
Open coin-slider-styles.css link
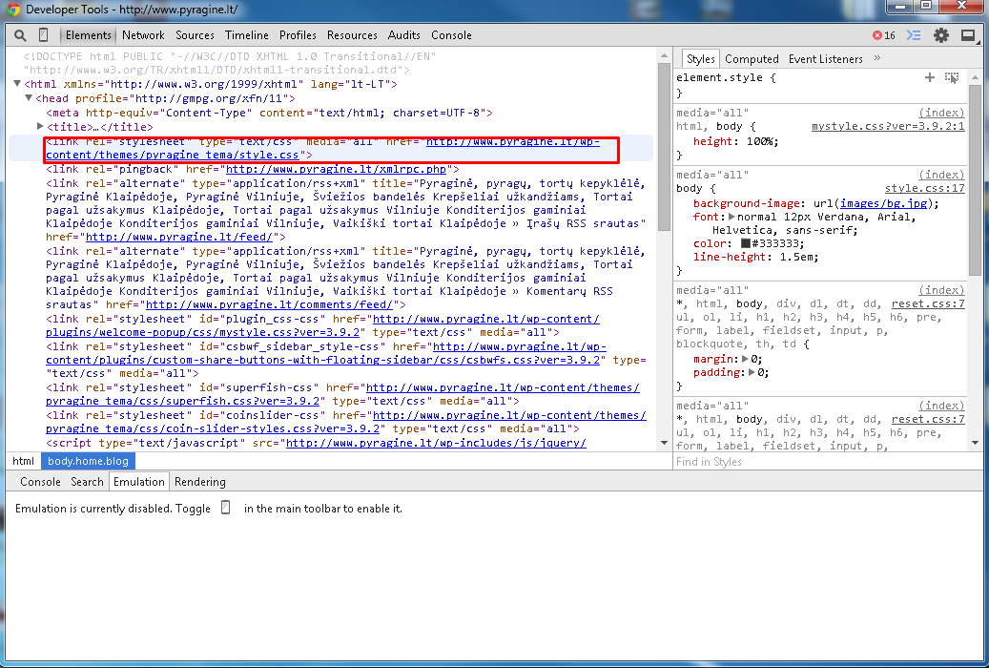[346, 422]
